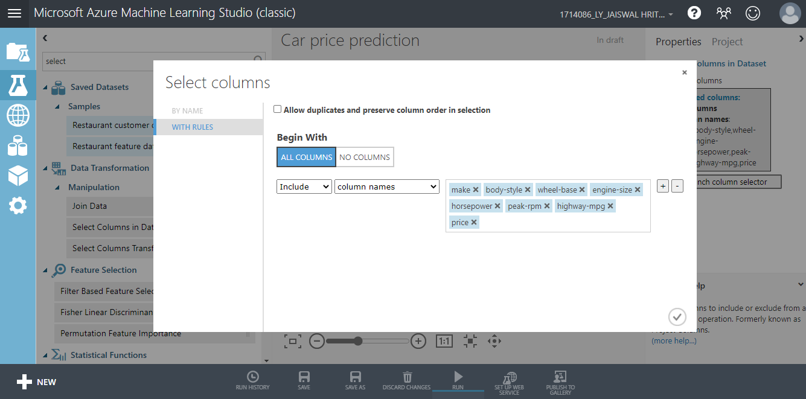Remove the horsepower column tag
806x399 pixels.
point(497,206)
